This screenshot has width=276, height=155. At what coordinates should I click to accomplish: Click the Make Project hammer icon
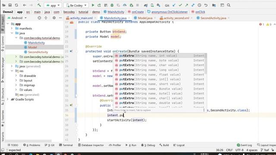click(39, 5)
